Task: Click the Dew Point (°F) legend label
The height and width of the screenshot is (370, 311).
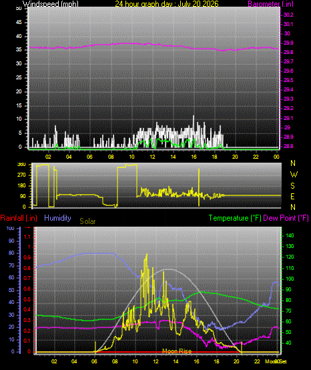Action: point(286,218)
